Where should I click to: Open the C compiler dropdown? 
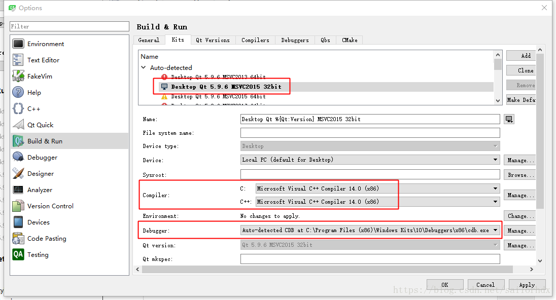[x=377, y=189]
